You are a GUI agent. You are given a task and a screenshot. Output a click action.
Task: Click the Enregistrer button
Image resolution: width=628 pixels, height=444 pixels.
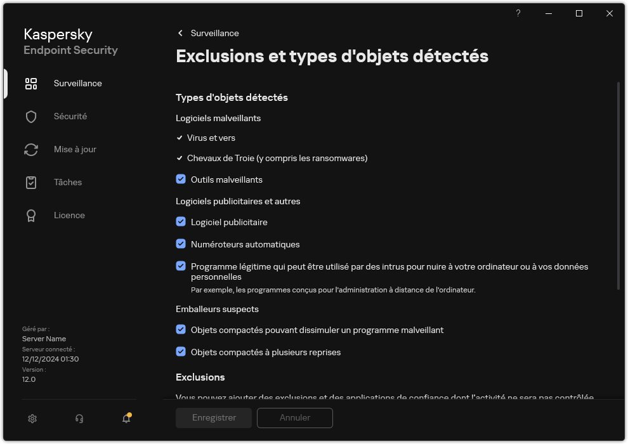pos(214,417)
